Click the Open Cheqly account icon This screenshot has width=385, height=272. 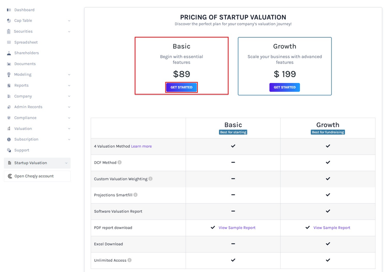[x=9, y=176]
